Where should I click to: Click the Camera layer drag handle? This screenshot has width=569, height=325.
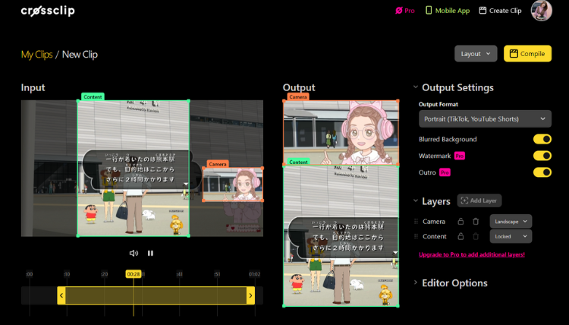(x=416, y=222)
